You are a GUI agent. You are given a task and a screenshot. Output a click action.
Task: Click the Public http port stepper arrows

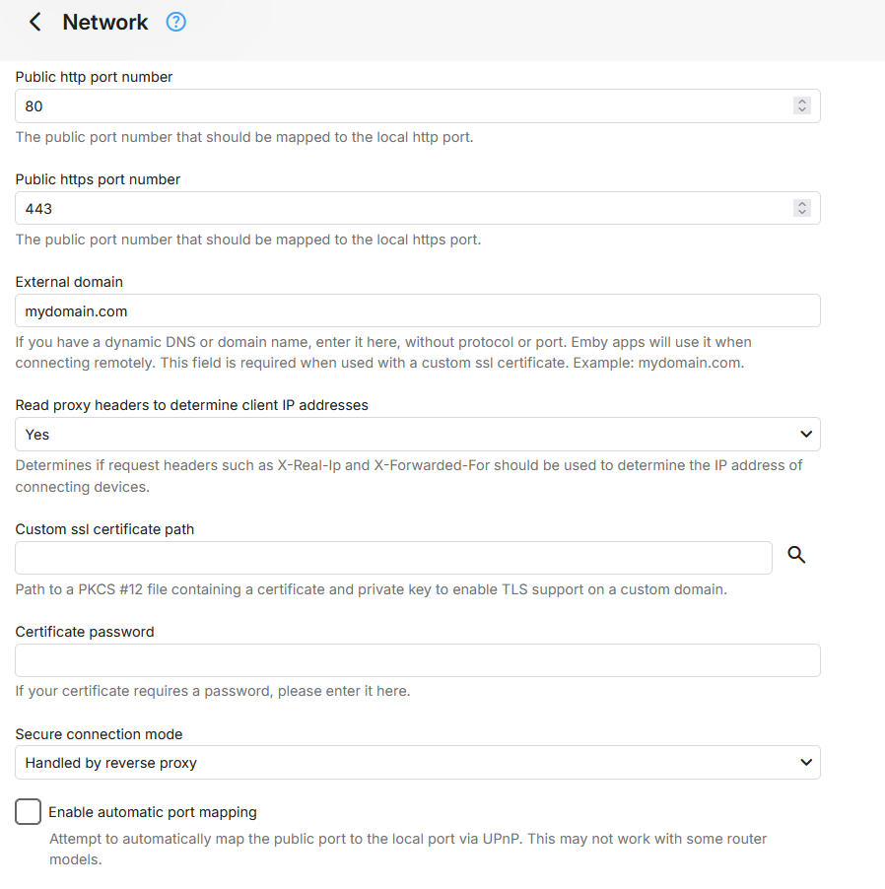coord(802,105)
